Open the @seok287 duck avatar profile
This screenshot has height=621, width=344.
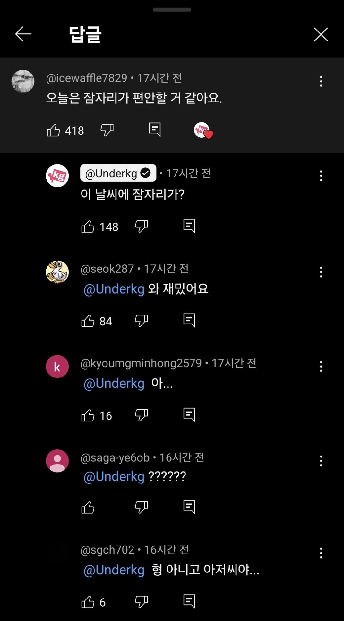point(57,272)
